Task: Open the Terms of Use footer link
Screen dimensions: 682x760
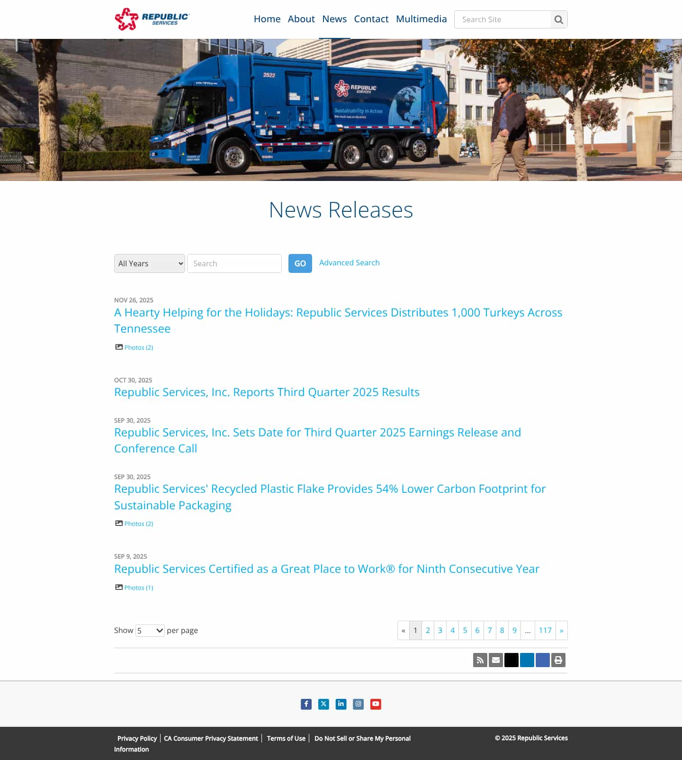Action: tap(286, 738)
